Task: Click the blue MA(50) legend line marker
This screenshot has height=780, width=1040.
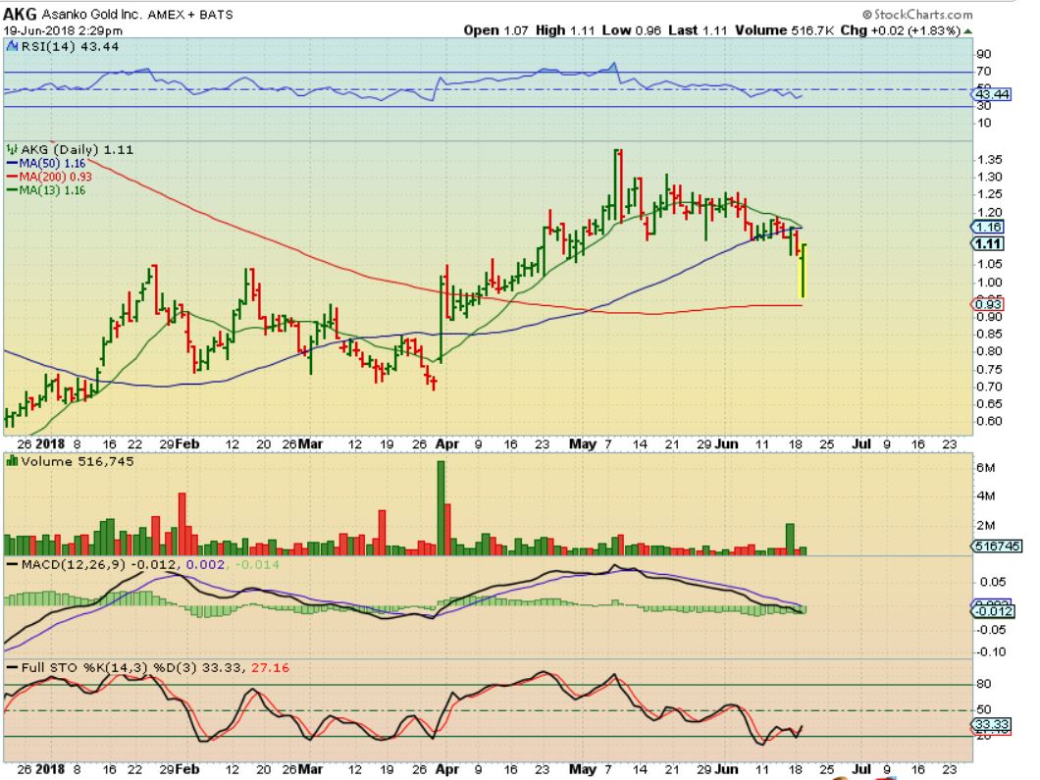Action: [x=13, y=163]
